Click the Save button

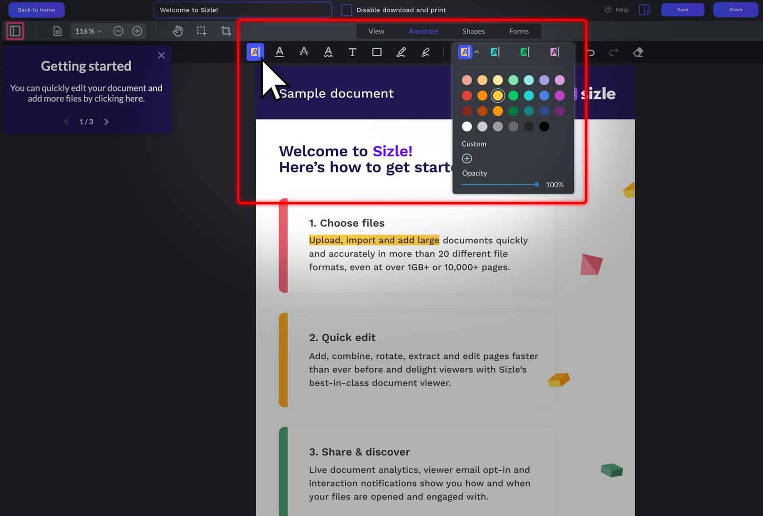click(x=682, y=10)
